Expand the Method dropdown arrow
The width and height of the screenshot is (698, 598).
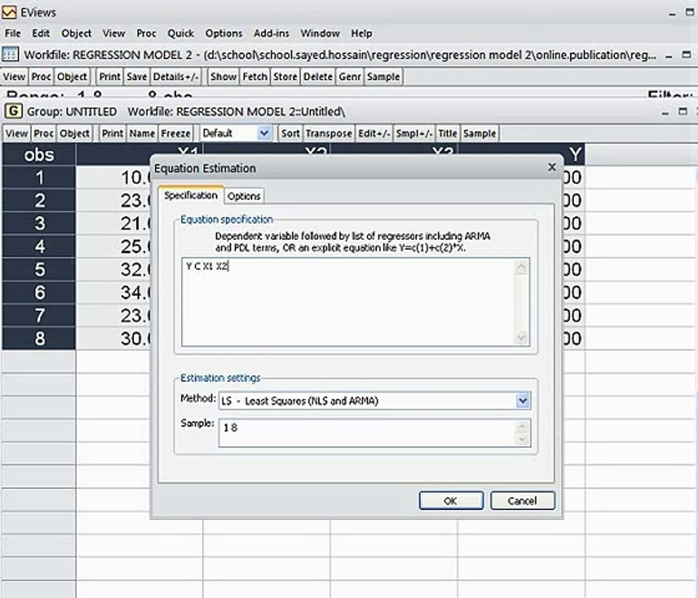[523, 401]
